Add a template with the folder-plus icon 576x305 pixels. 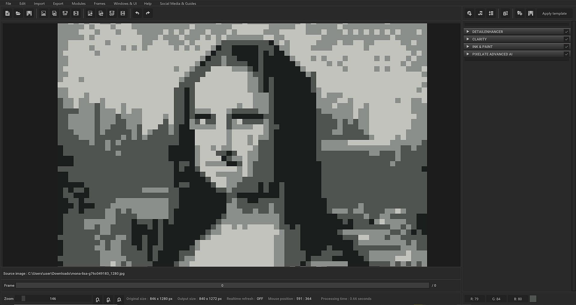pyautogui.click(x=520, y=13)
